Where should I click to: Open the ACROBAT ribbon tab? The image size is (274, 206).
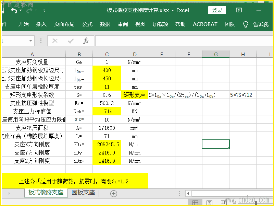pyautogui.click(x=205, y=24)
